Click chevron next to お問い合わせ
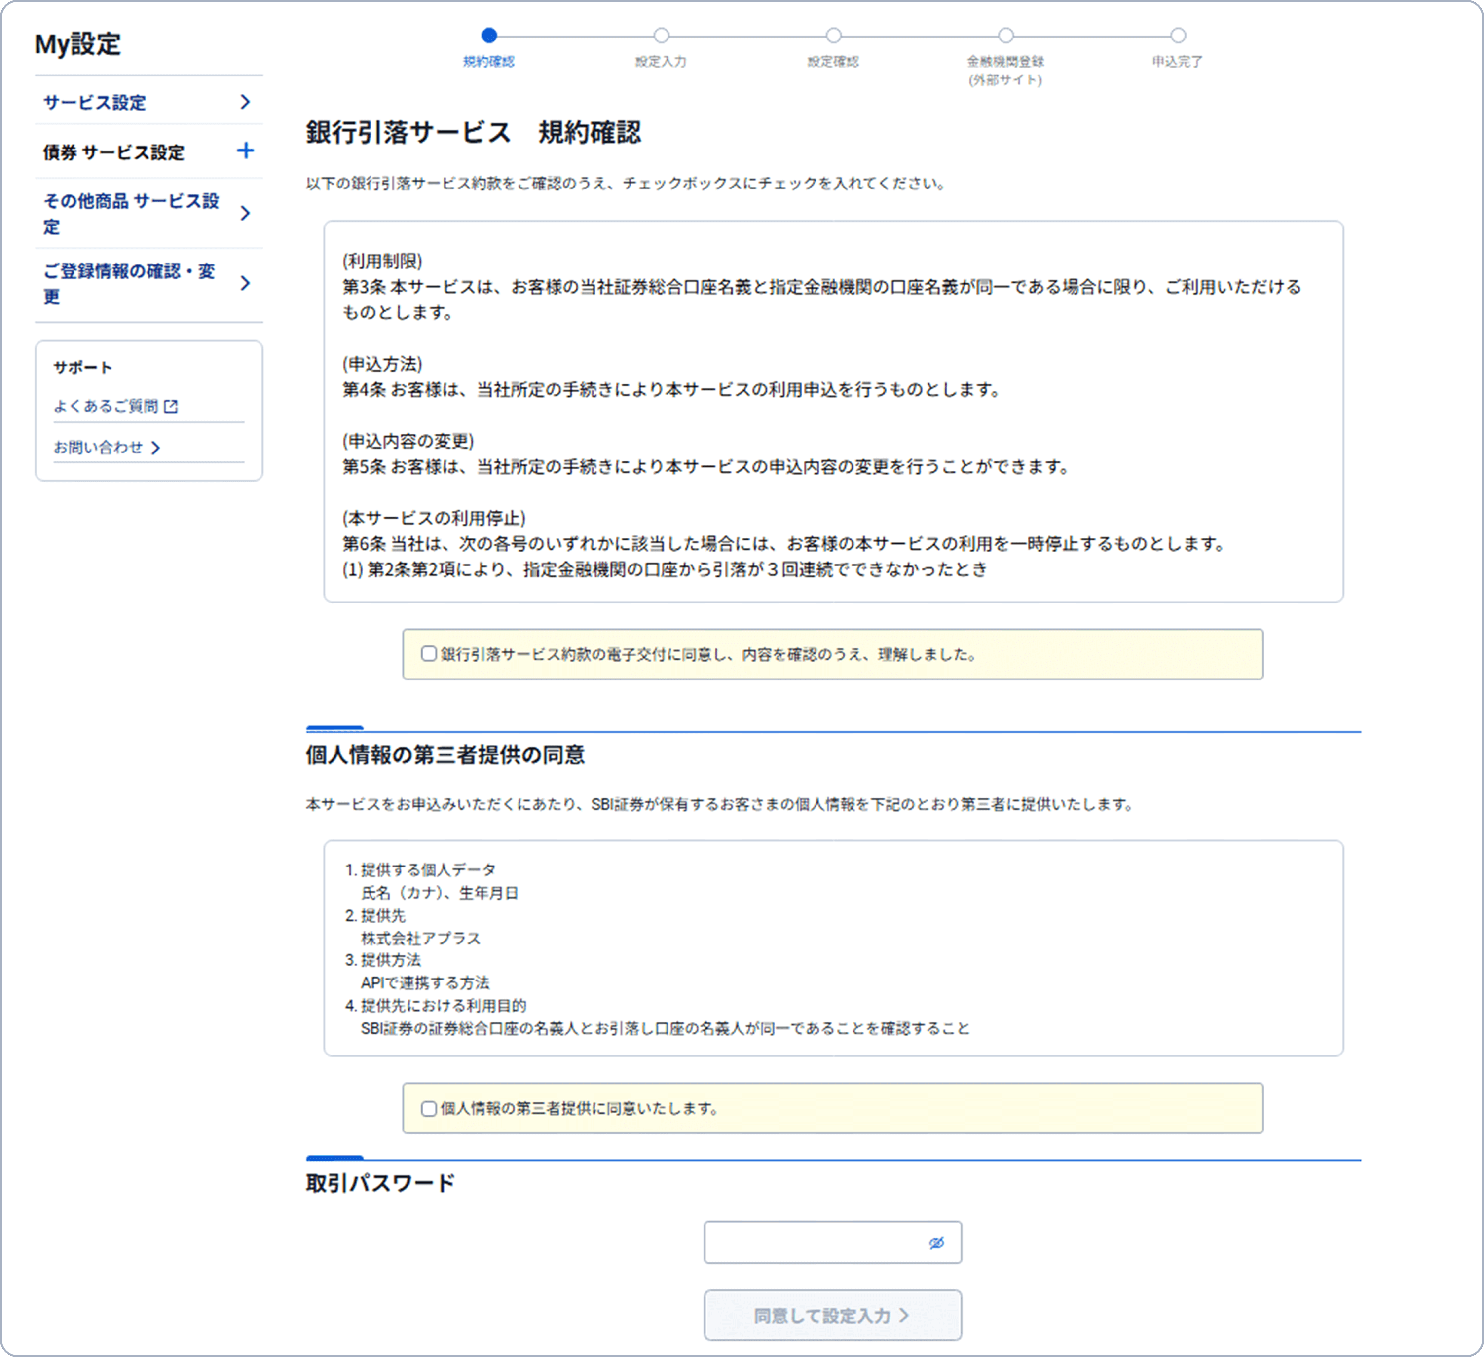This screenshot has width=1484, height=1357. [x=155, y=448]
